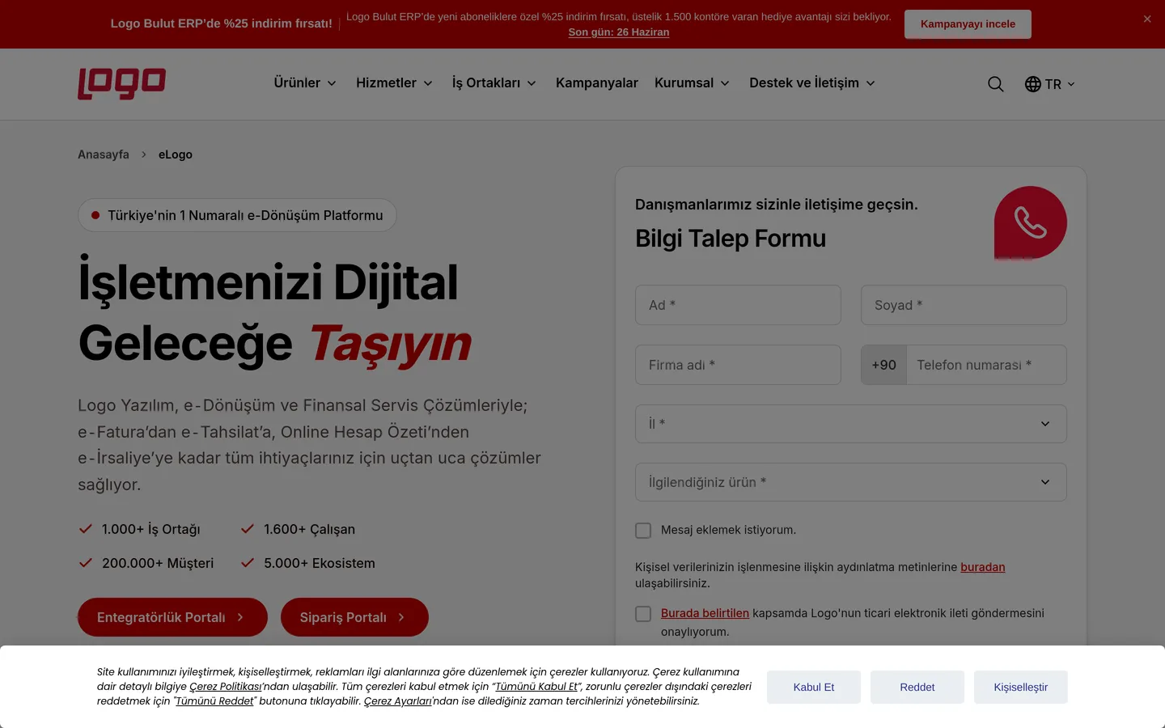The image size is (1165, 728).
Task: Click the '1.600+ Çalışan' text
Action: point(309,529)
